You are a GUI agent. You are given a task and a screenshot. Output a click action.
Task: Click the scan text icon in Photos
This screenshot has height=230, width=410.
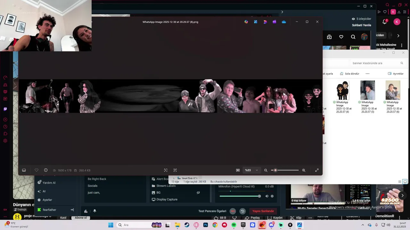click(x=175, y=170)
